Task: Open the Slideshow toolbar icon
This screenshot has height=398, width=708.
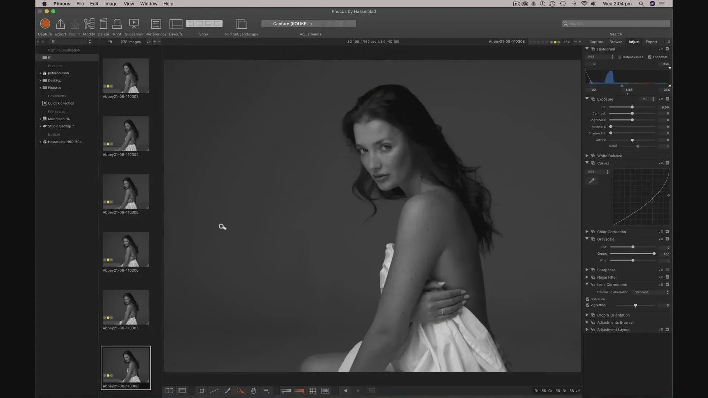Action: tap(133, 24)
